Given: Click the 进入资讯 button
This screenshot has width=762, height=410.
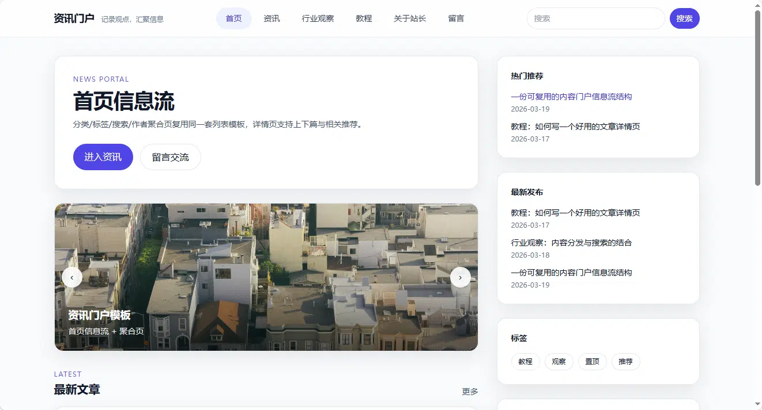Looking at the screenshot, I should (x=103, y=157).
